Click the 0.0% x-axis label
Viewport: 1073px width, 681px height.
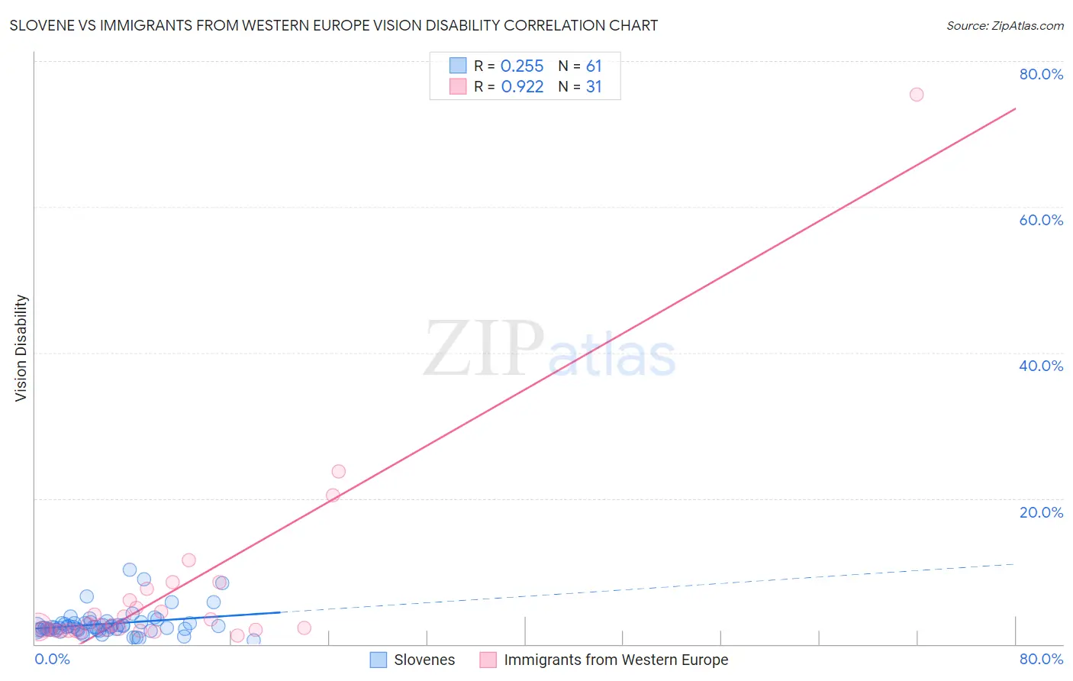(x=52, y=660)
